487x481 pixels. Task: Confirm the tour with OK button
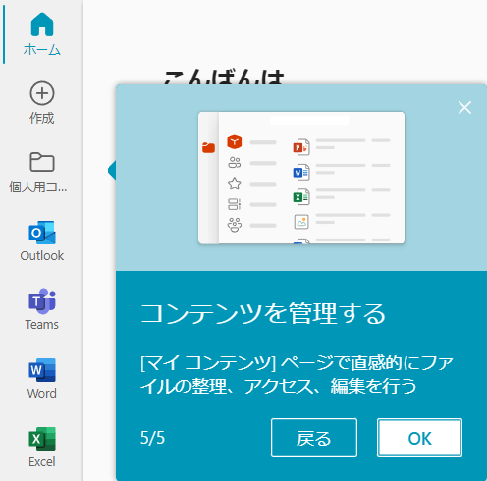tap(419, 438)
